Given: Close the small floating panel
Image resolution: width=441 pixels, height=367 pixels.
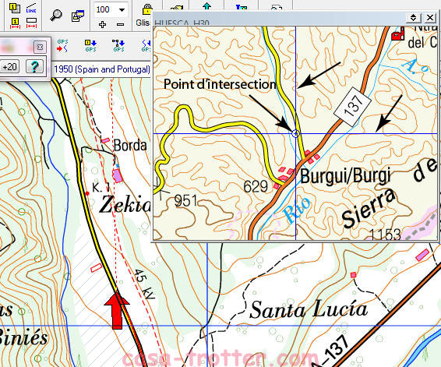Looking at the screenshot, I should (x=40, y=47).
